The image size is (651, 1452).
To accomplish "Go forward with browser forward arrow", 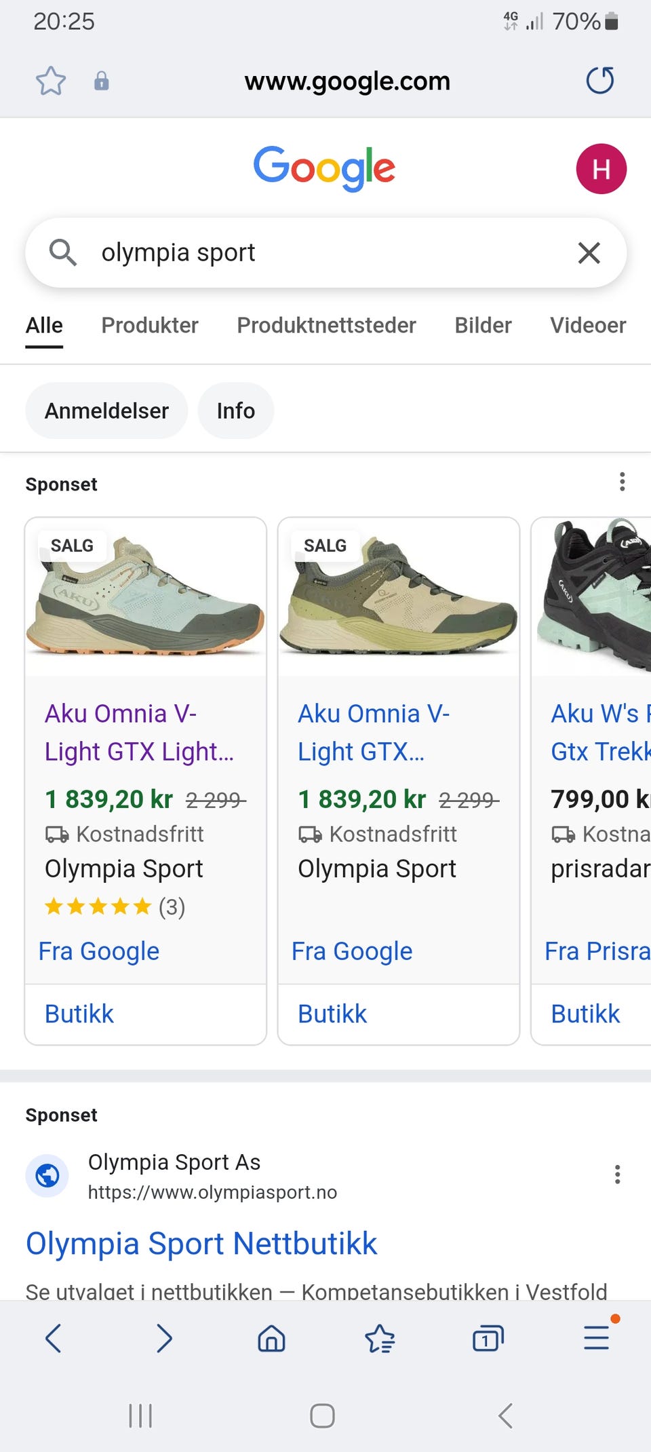I will pos(163,1338).
